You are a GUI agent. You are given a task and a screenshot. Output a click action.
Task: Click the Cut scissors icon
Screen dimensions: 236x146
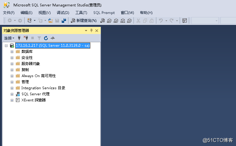pos(138,21)
